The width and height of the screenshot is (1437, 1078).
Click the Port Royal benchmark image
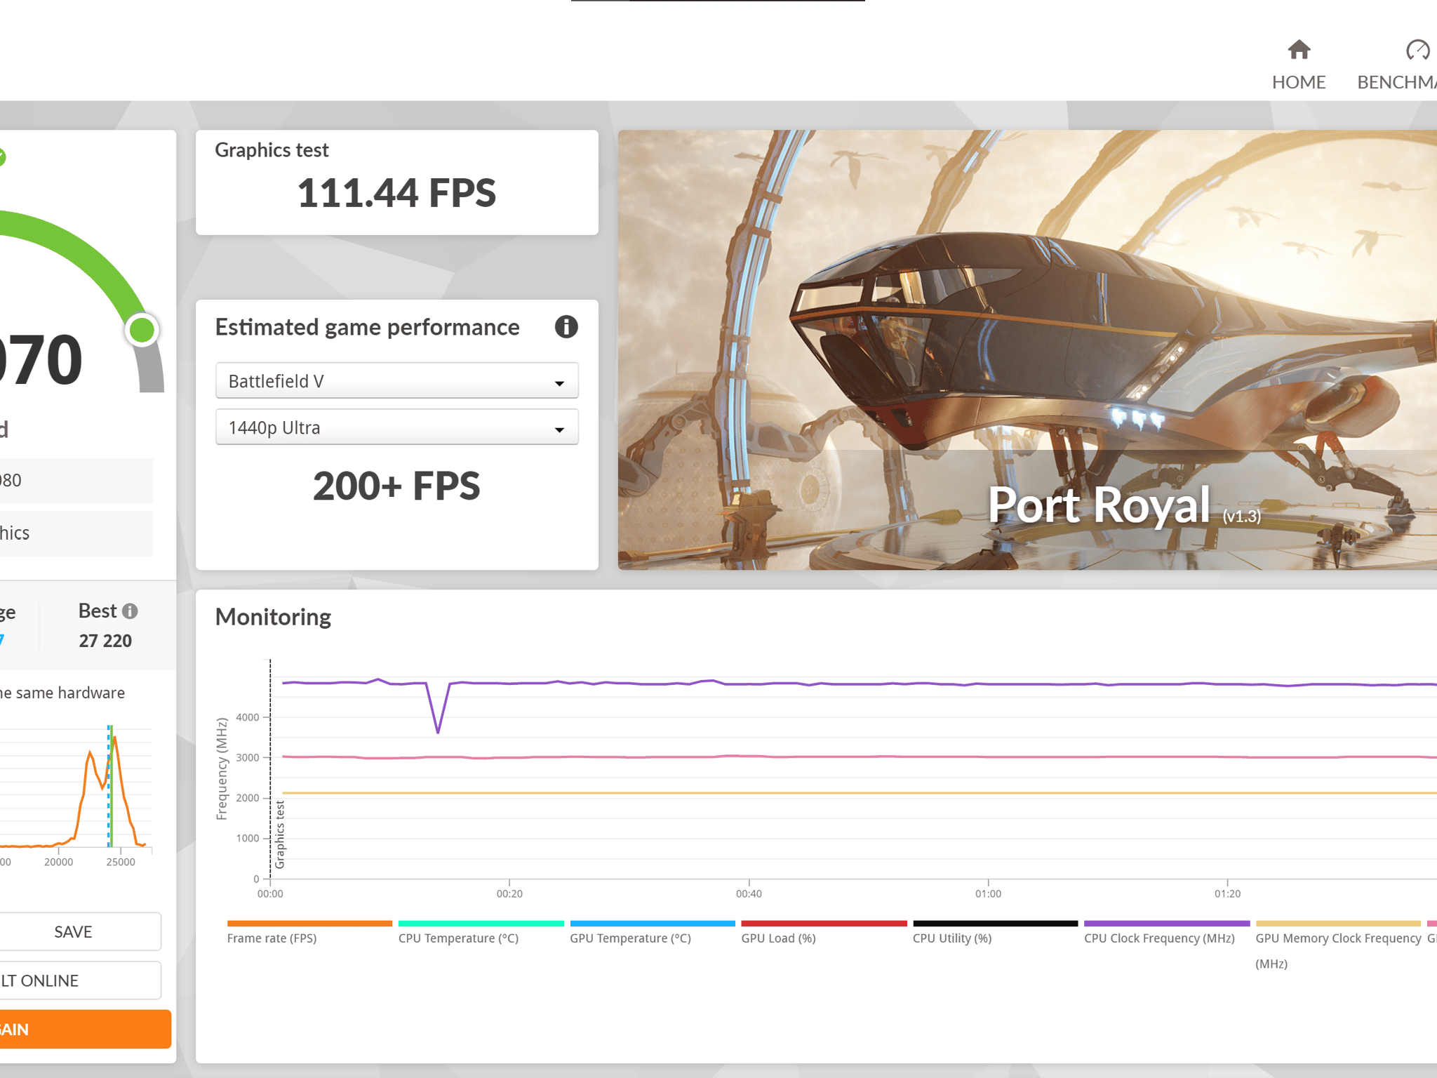[1027, 350]
